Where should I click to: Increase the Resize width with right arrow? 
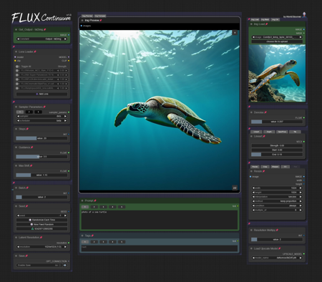301,188
